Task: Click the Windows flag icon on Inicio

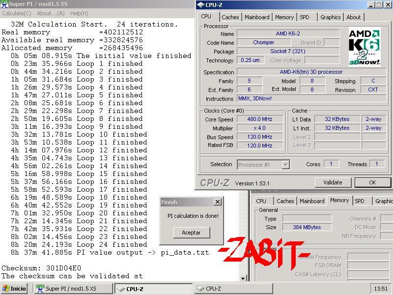Action: click(x=5, y=289)
